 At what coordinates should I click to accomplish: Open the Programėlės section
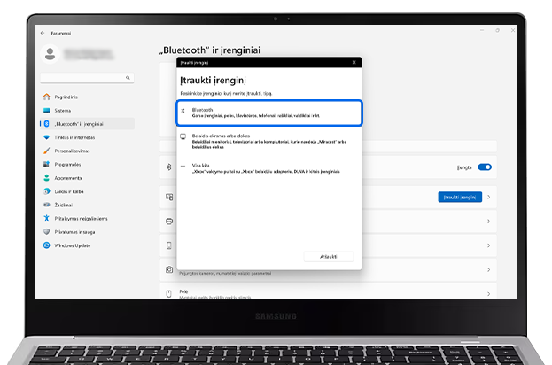point(67,164)
